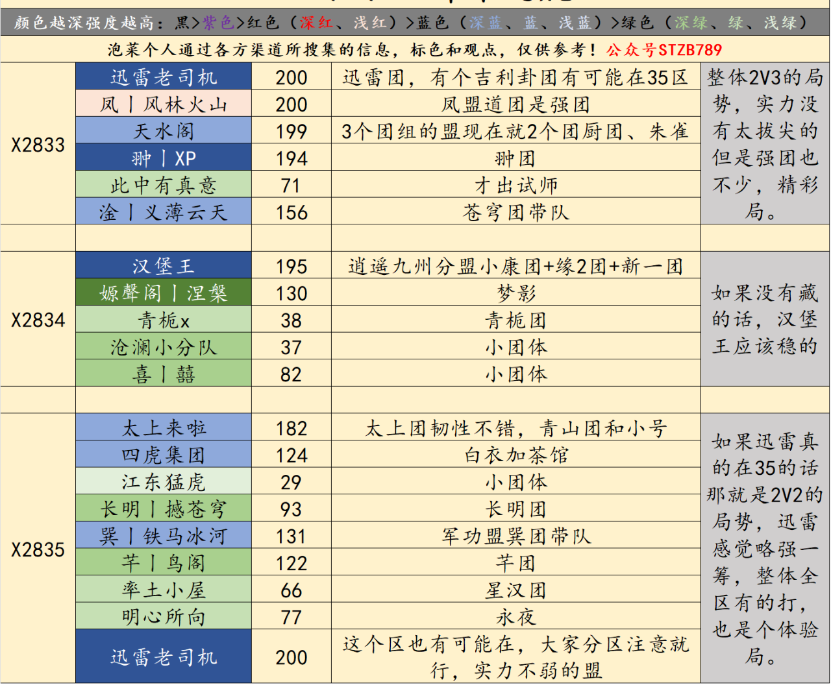Click the X2835 server label cell

(38, 549)
